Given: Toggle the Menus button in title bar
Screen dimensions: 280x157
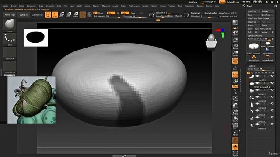Looking at the screenshot, I should [222, 2].
